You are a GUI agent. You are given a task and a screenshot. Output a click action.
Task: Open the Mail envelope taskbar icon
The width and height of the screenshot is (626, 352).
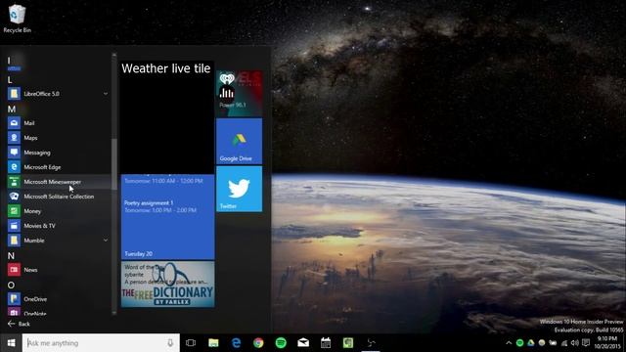[x=303, y=343]
